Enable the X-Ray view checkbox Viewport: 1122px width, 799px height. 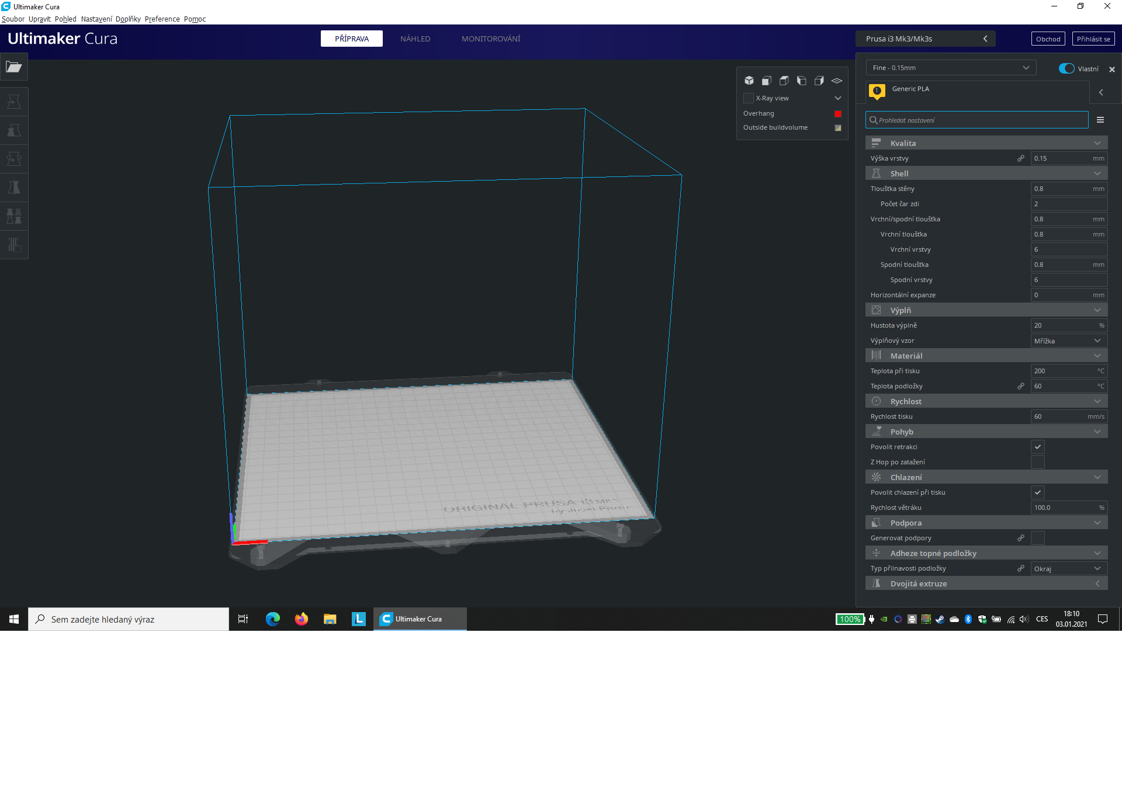749,98
